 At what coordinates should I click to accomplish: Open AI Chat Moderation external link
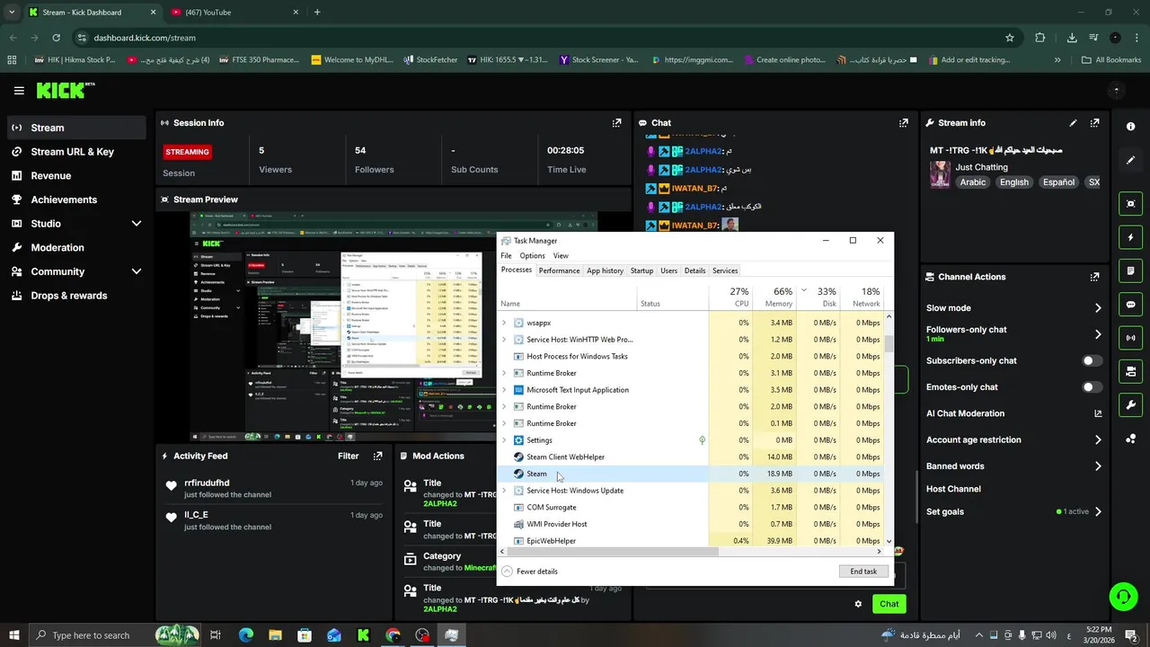point(1098,413)
